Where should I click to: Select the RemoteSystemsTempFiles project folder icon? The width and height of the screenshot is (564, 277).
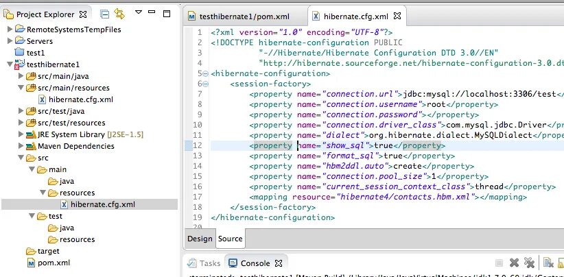(20, 29)
